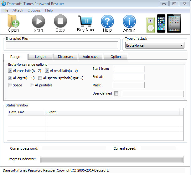Click the Current password value field
191x175 pixels.
74,148
